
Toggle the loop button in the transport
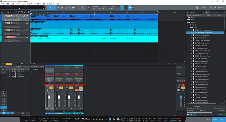123,119
